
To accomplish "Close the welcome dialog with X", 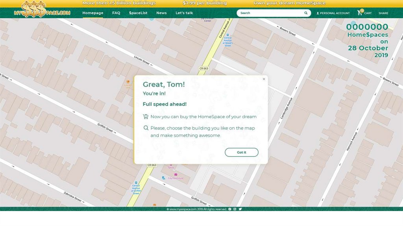I will (264, 79).
